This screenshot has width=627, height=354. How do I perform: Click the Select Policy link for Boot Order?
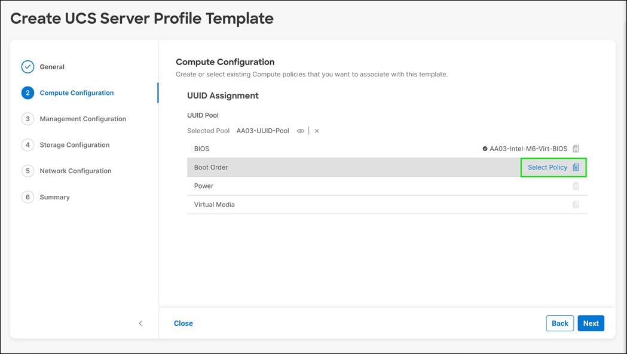point(548,167)
